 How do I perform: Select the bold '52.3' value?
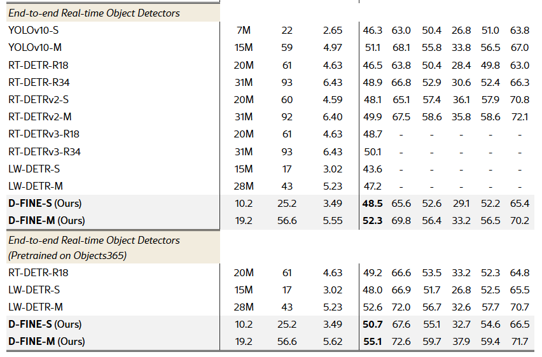tap(372, 221)
